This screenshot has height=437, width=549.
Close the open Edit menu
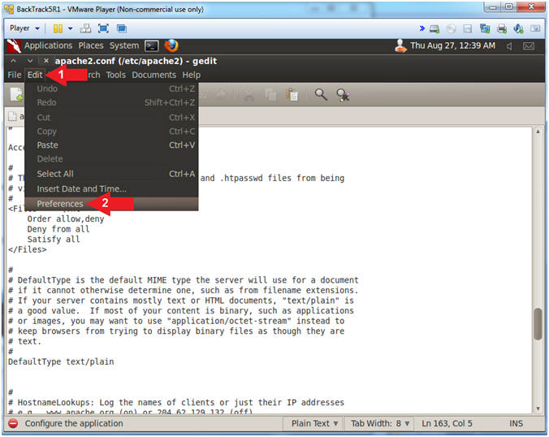point(35,75)
